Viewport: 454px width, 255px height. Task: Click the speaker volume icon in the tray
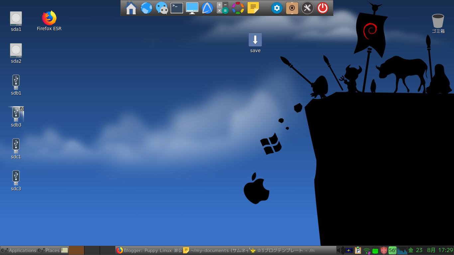point(340,250)
